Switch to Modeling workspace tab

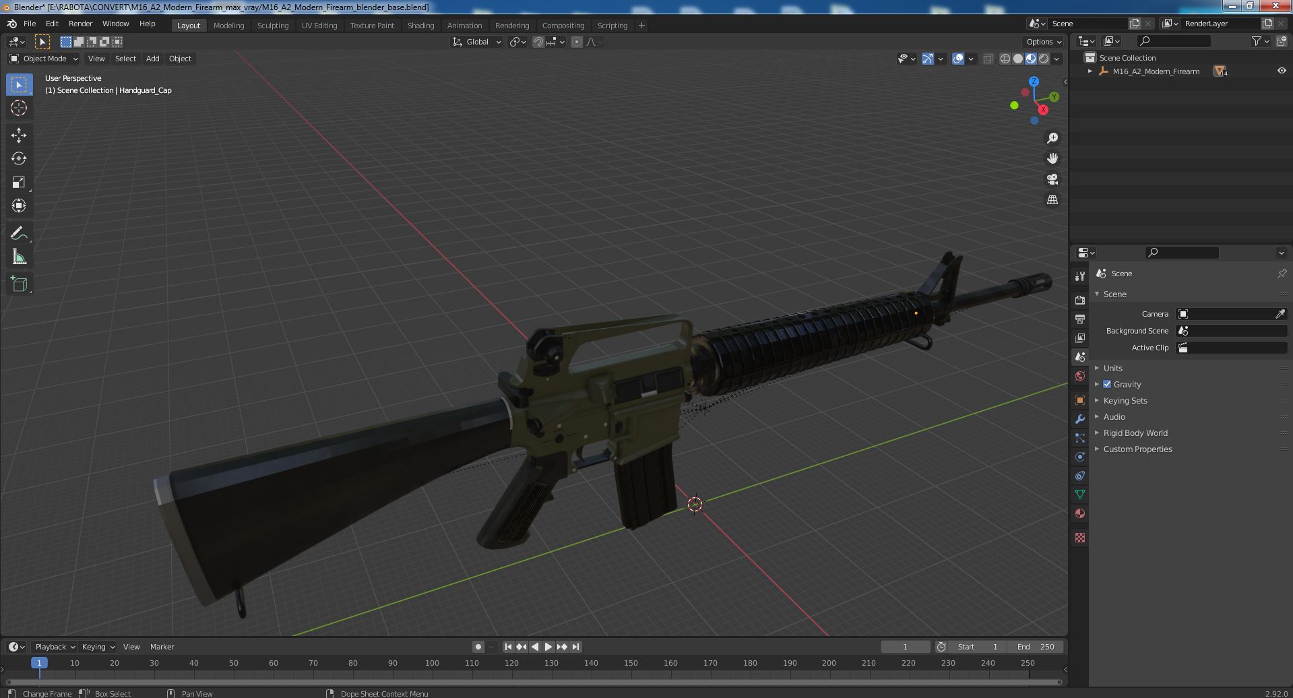click(x=228, y=26)
